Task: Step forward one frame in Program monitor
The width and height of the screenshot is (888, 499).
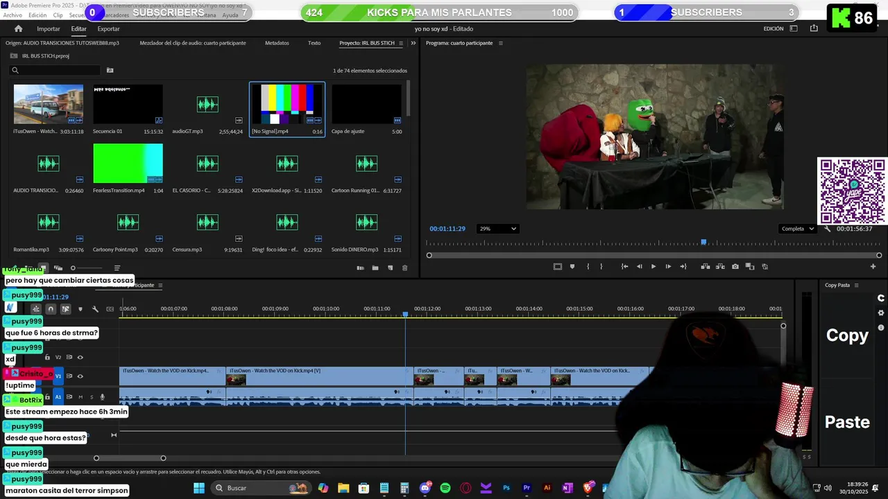Action: pyautogui.click(x=668, y=266)
